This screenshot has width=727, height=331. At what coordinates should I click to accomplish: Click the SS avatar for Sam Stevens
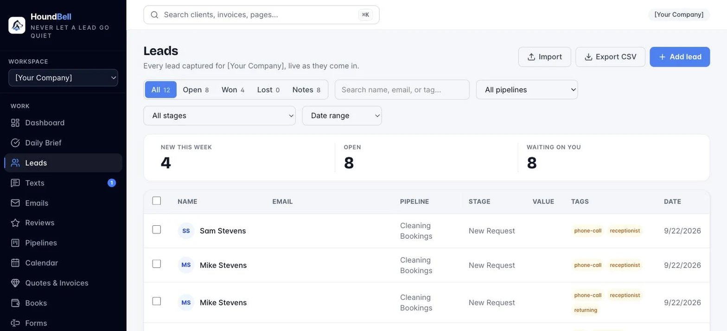click(x=186, y=231)
